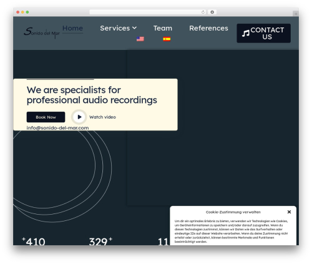The width and height of the screenshot is (312, 264).
Task: Click the hero heading about audio recordings
Action: (92, 95)
